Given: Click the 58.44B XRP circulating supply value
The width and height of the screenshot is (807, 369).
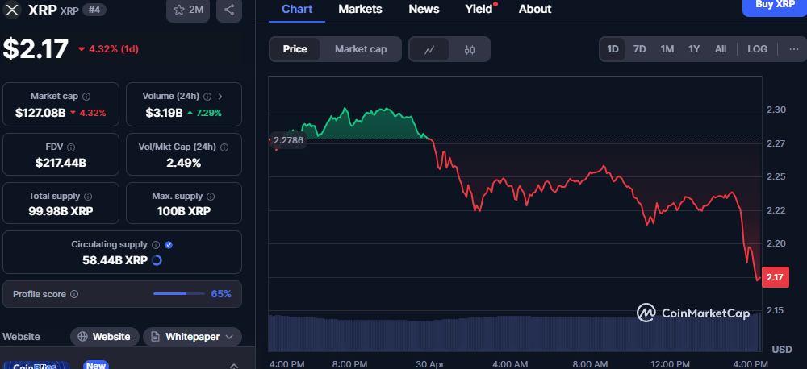Looking at the screenshot, I should [x=115, y=260].
